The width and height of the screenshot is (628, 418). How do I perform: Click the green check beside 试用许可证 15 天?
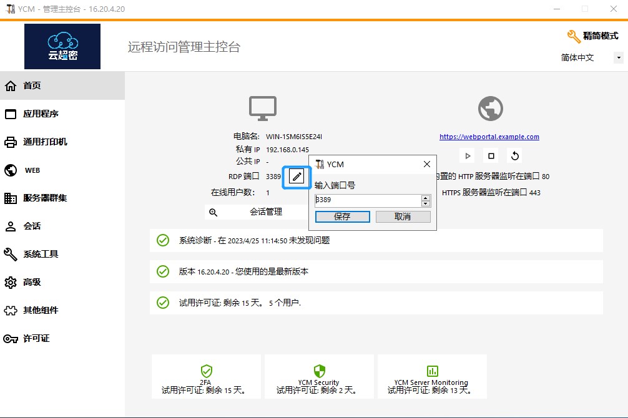click(162, 303)
